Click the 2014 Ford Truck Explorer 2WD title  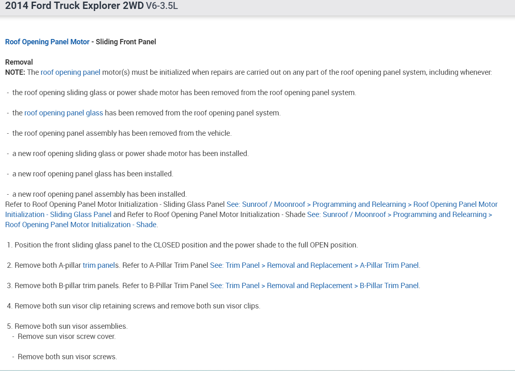74,7
